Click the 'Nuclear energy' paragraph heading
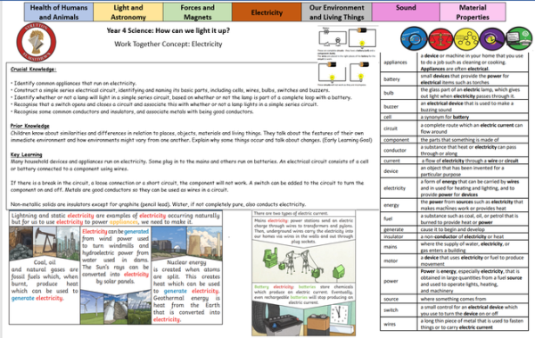Screen dimensions: 535x338 tap(186, 262)
